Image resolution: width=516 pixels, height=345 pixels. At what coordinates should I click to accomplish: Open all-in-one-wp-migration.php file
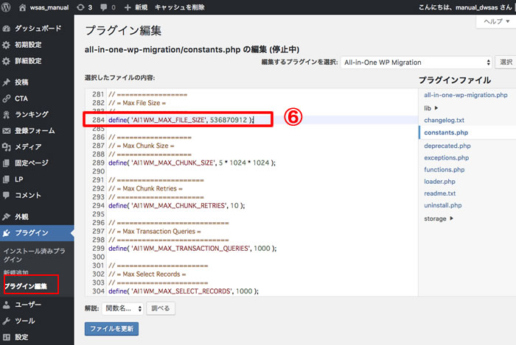[466, 95]
